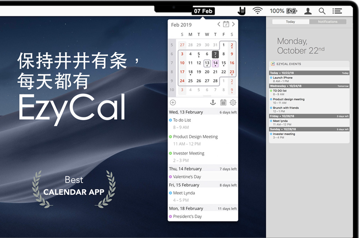This screenshot has width=359, height=238.
Task: Open the Product Design Meeting event
Action: click(195, 137)
